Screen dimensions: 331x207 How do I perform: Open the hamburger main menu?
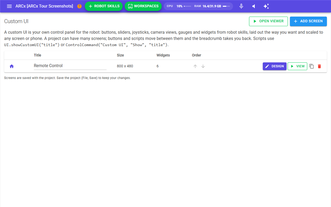9,6
